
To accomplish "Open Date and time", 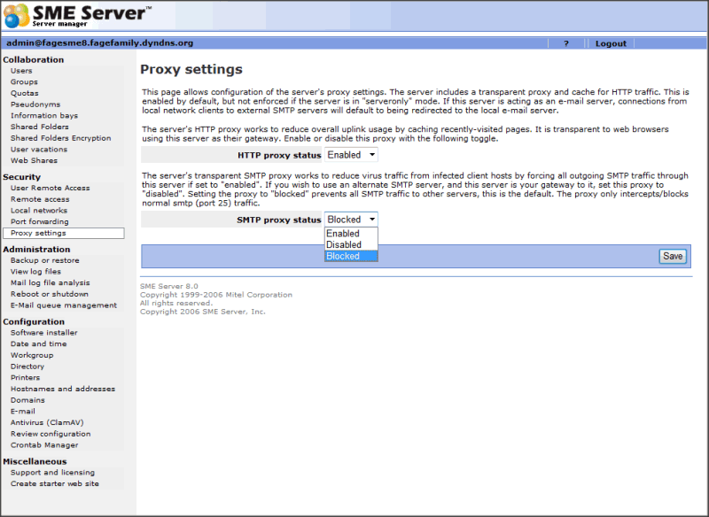I will pos(38,343).
